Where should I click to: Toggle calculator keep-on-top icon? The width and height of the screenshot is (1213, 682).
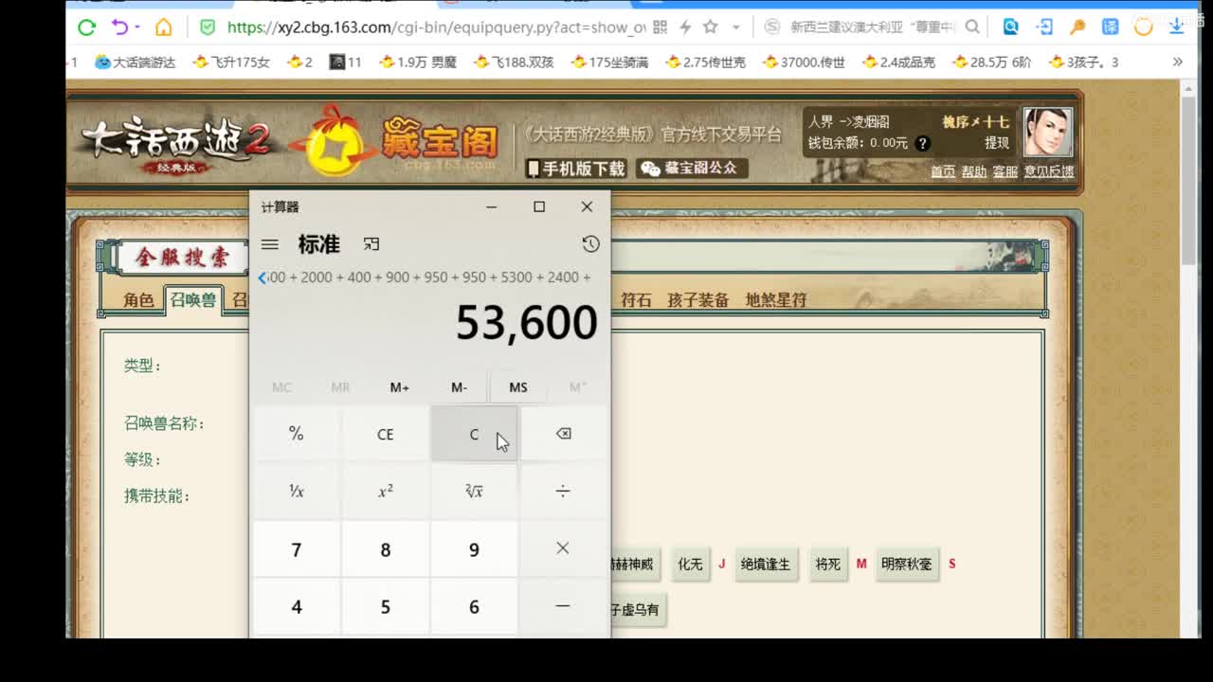[371, 244]
